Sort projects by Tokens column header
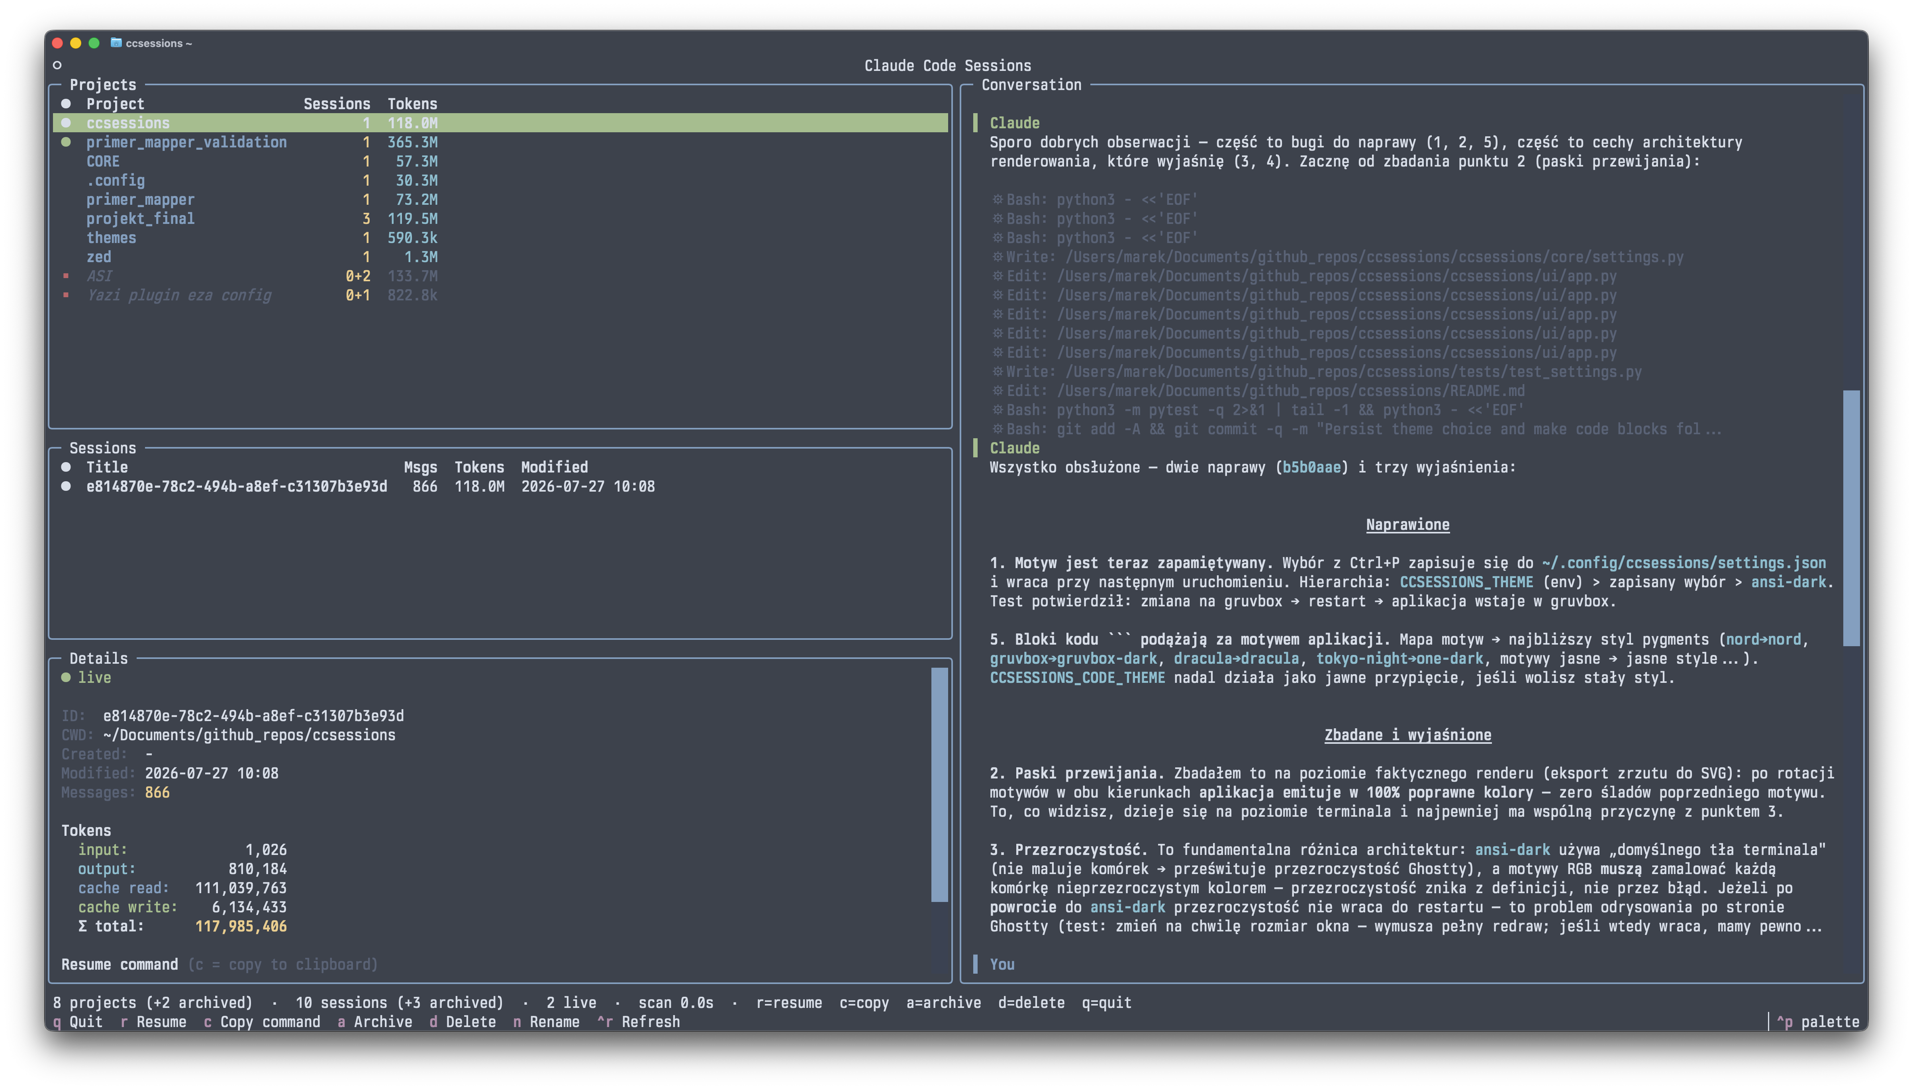This screenshot has width=1913, height=1090. (x=412, y=104)
